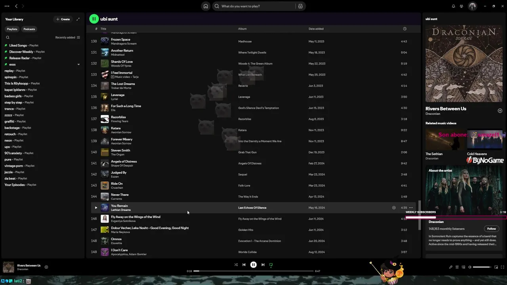Toggle shuffle playback
Viewport: 507px width, 285px height.
pyautogui.click(x=236, y=265)
